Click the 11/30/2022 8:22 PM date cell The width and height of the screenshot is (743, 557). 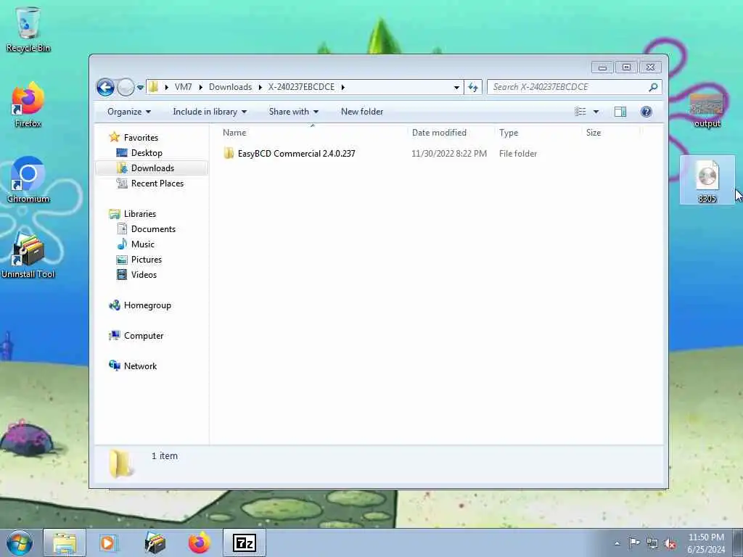[x=448, y=154]
